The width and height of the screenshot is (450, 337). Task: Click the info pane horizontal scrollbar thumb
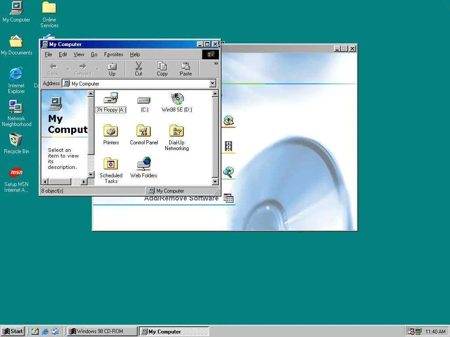[x=59, y=181]
